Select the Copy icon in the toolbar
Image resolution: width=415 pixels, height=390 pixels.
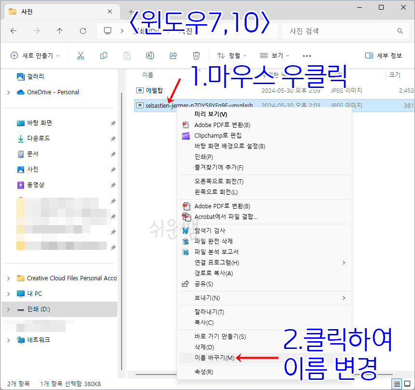(x=103, y=55)
